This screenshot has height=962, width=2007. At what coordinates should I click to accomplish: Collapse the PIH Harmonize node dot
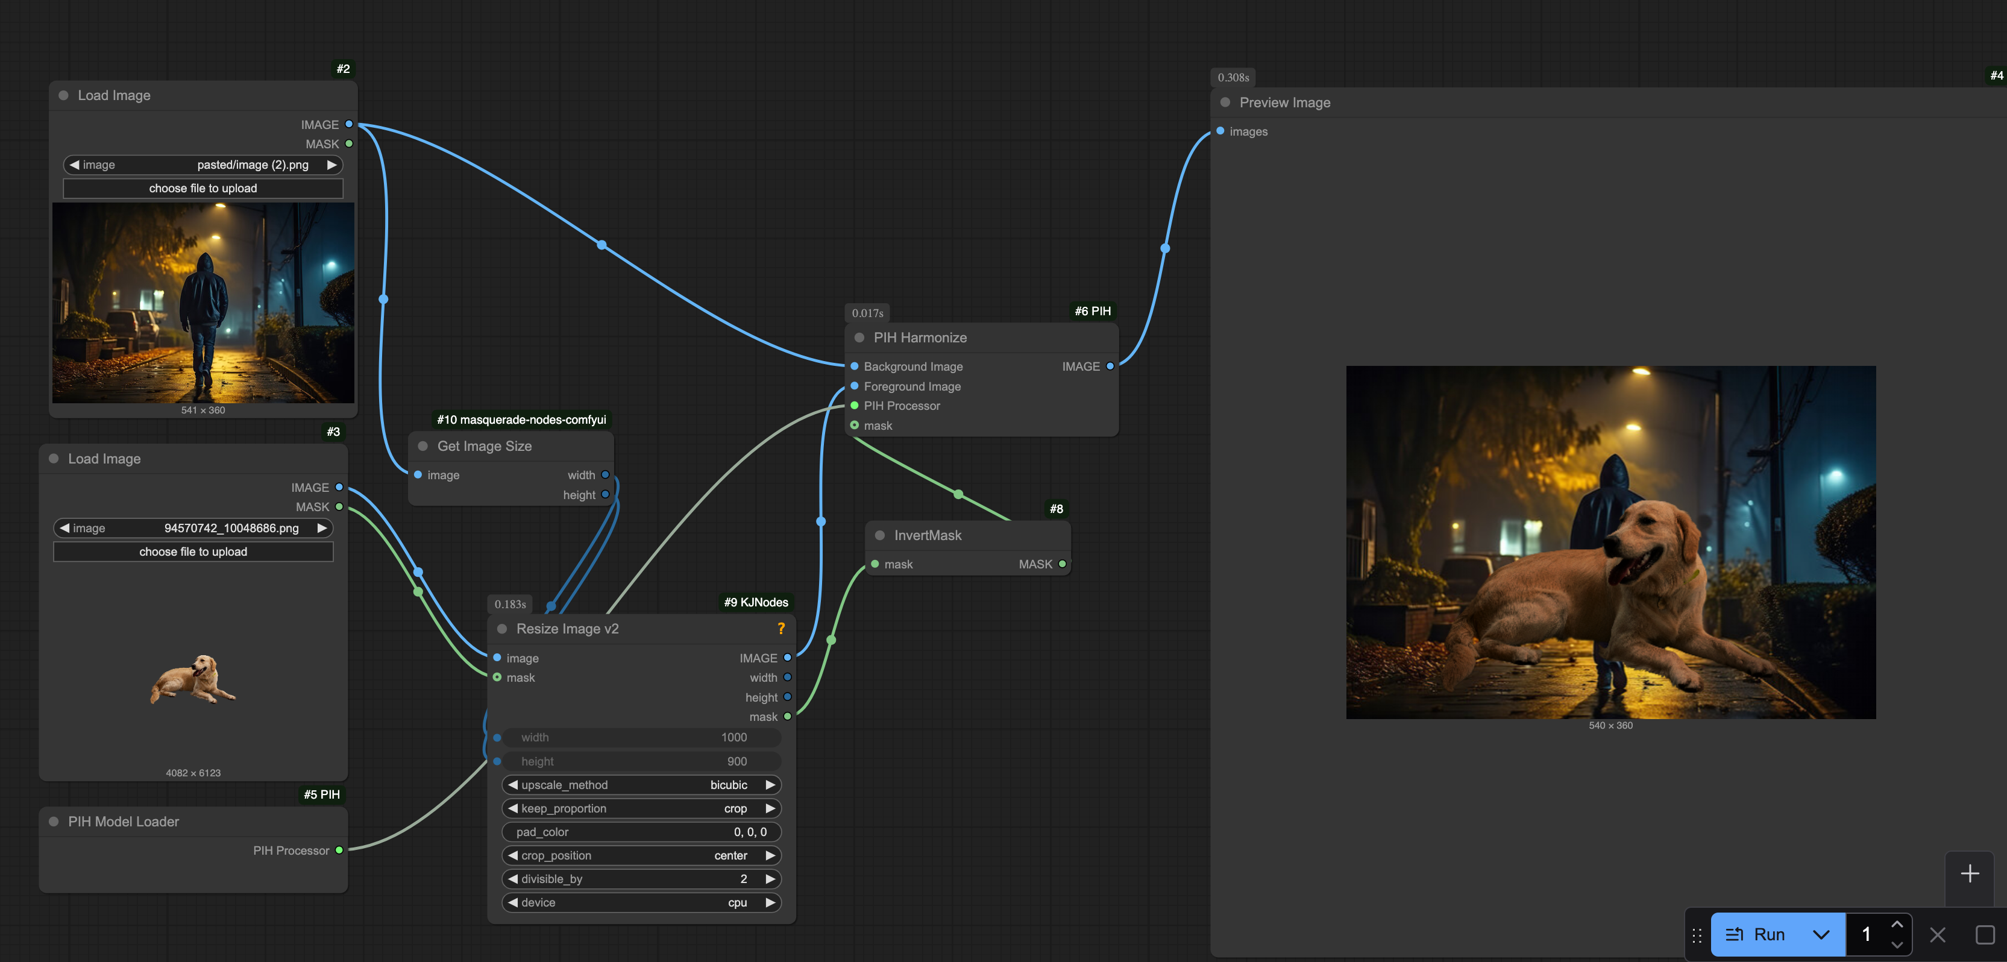coord(859,338)
